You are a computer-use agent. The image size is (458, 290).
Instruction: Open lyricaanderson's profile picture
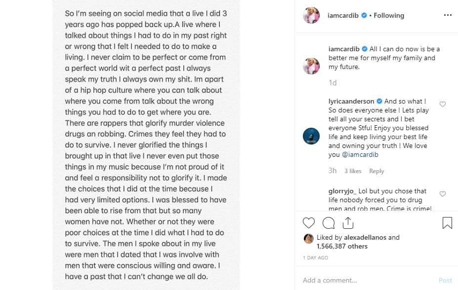coord(311,136)
